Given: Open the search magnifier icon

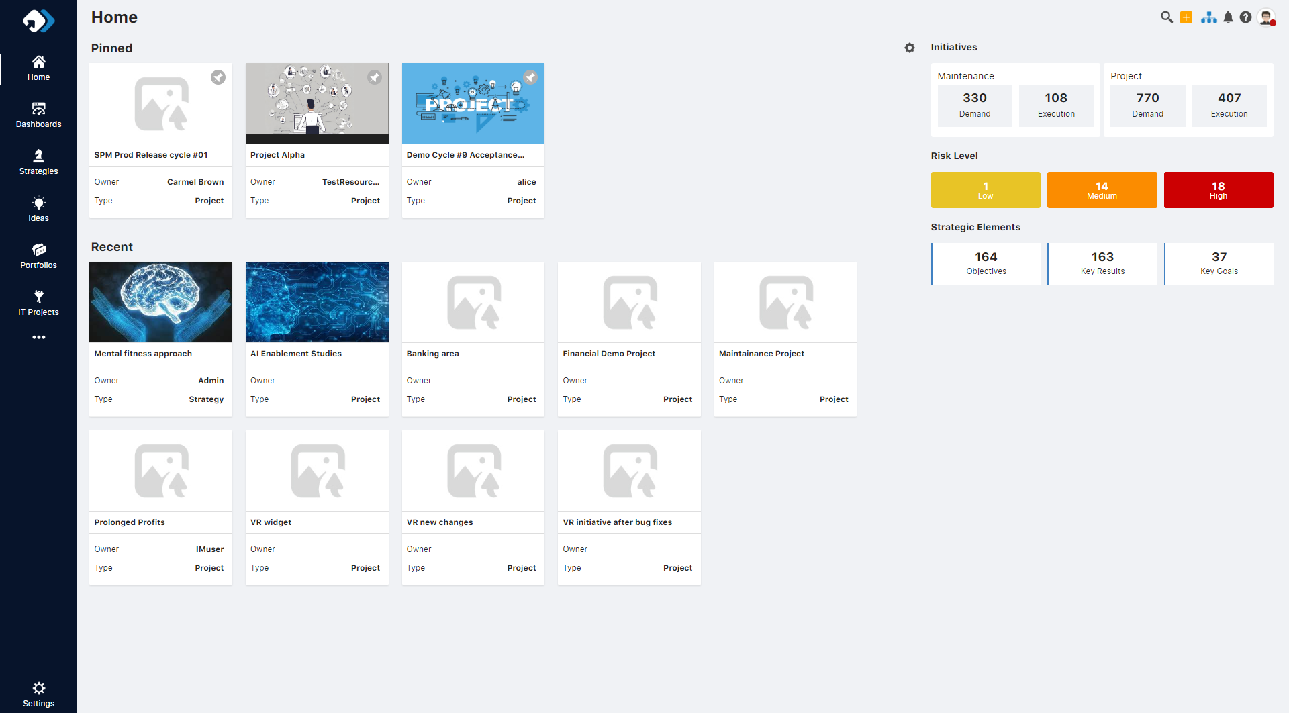Looking at the screenshot, I should pos(1167,17).
